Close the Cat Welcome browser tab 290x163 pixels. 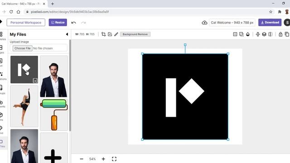tap(44, 4)
